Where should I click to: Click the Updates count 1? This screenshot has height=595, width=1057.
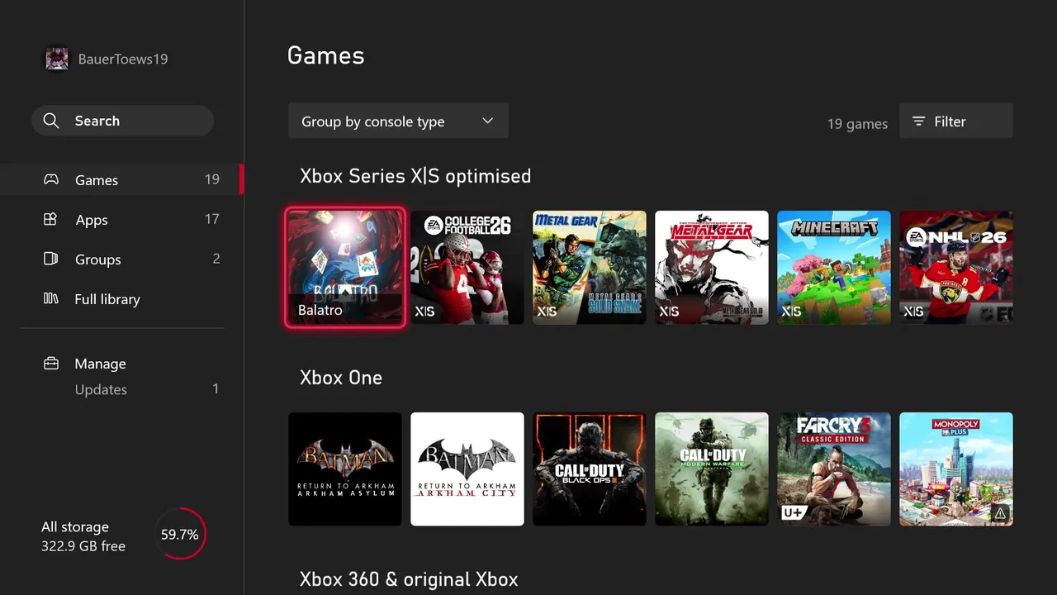click(x=216, y=388)
